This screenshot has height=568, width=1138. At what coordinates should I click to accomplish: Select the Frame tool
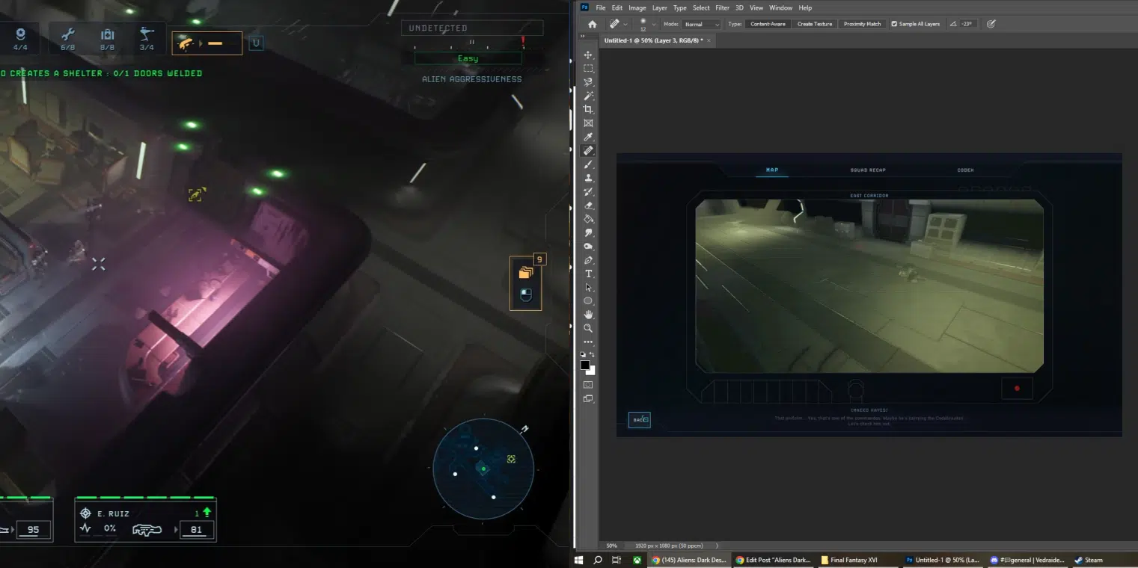(x=588, y=123)
